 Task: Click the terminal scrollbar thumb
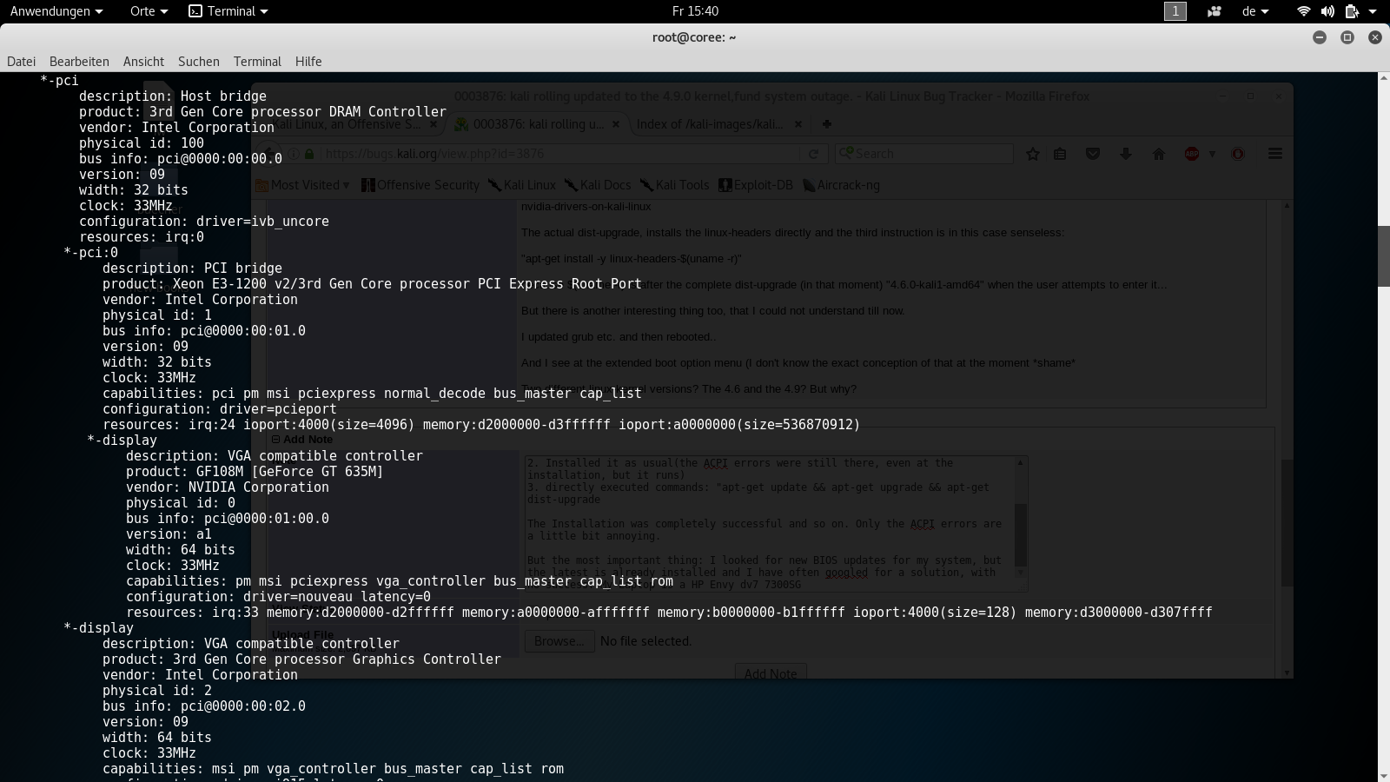tap(1384, 255)
